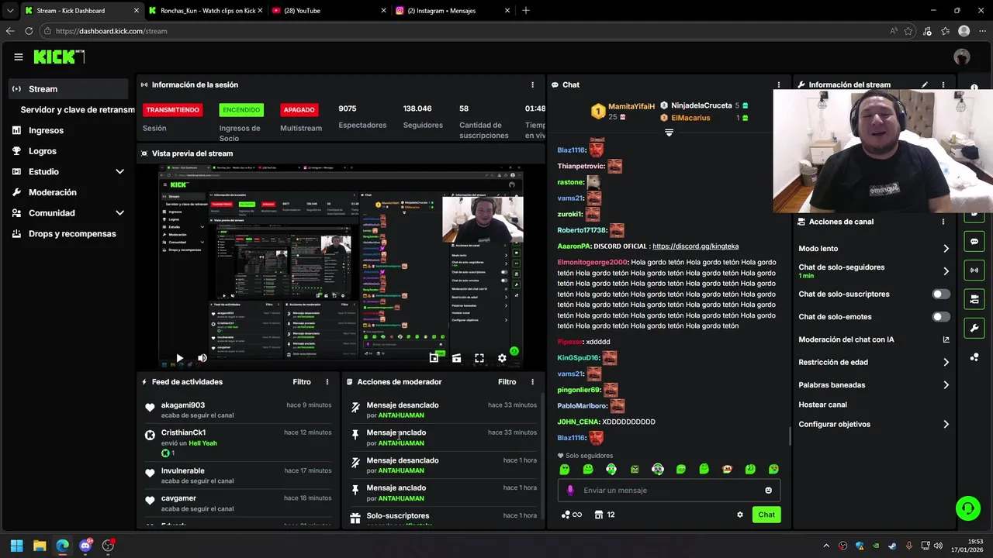
Task: Click the browser address bar
Action: [465, 31]
